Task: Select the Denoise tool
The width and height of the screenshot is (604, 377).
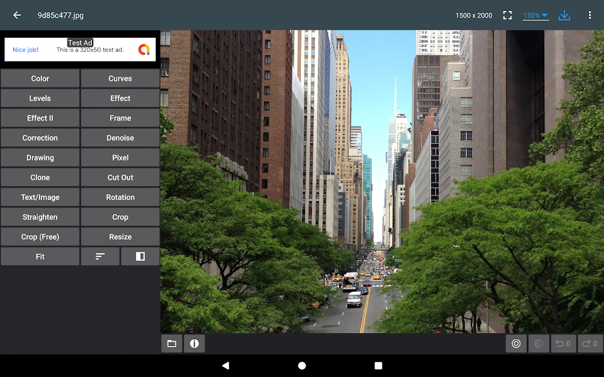Action: (120, 137)
